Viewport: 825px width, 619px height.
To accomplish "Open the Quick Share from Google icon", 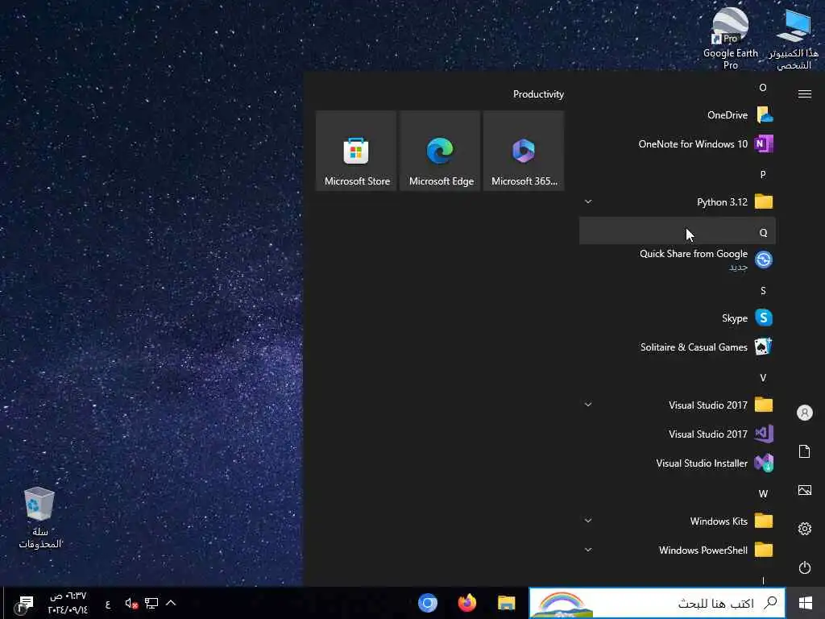I will [x=764, y=260].
